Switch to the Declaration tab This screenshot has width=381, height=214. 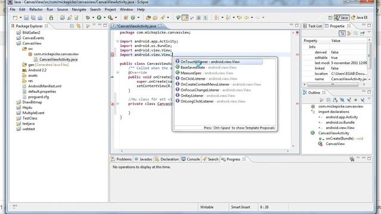(167, 159)
